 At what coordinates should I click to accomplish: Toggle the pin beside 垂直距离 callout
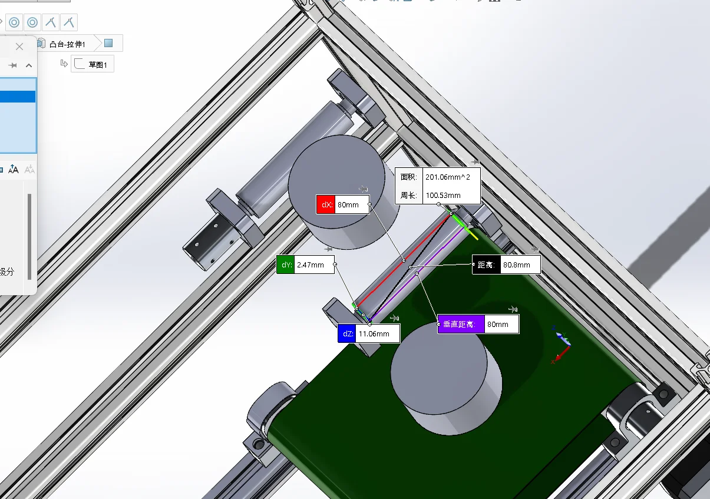pos(513,309)
